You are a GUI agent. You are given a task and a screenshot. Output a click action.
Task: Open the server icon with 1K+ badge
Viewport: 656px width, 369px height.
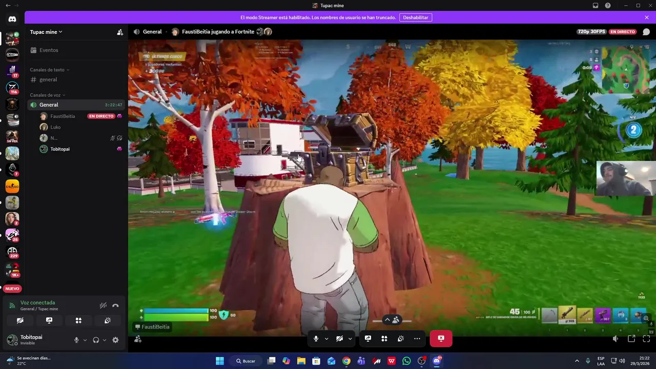click(12, 270)
